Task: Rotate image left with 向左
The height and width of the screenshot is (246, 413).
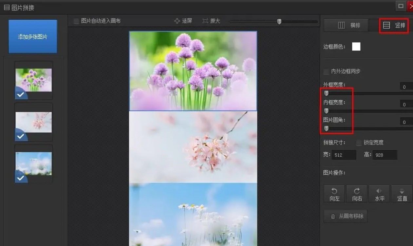Action: (x=334, y=194)
